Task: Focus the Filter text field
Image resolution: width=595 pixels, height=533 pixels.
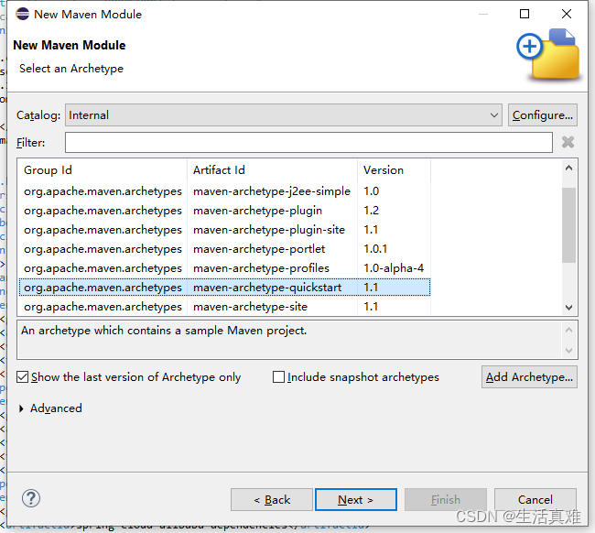Action: pos(308,142)
